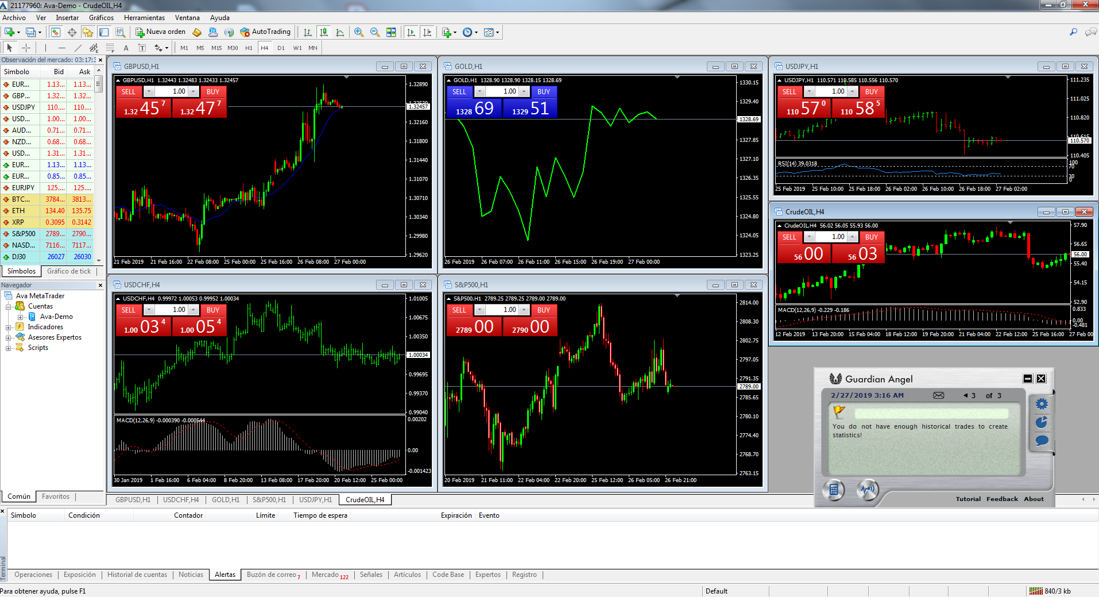Viewport: 1099px width, 597px height.
Task: Toggle AutoTrading on the toolbar
Action: tap(265, 32)
